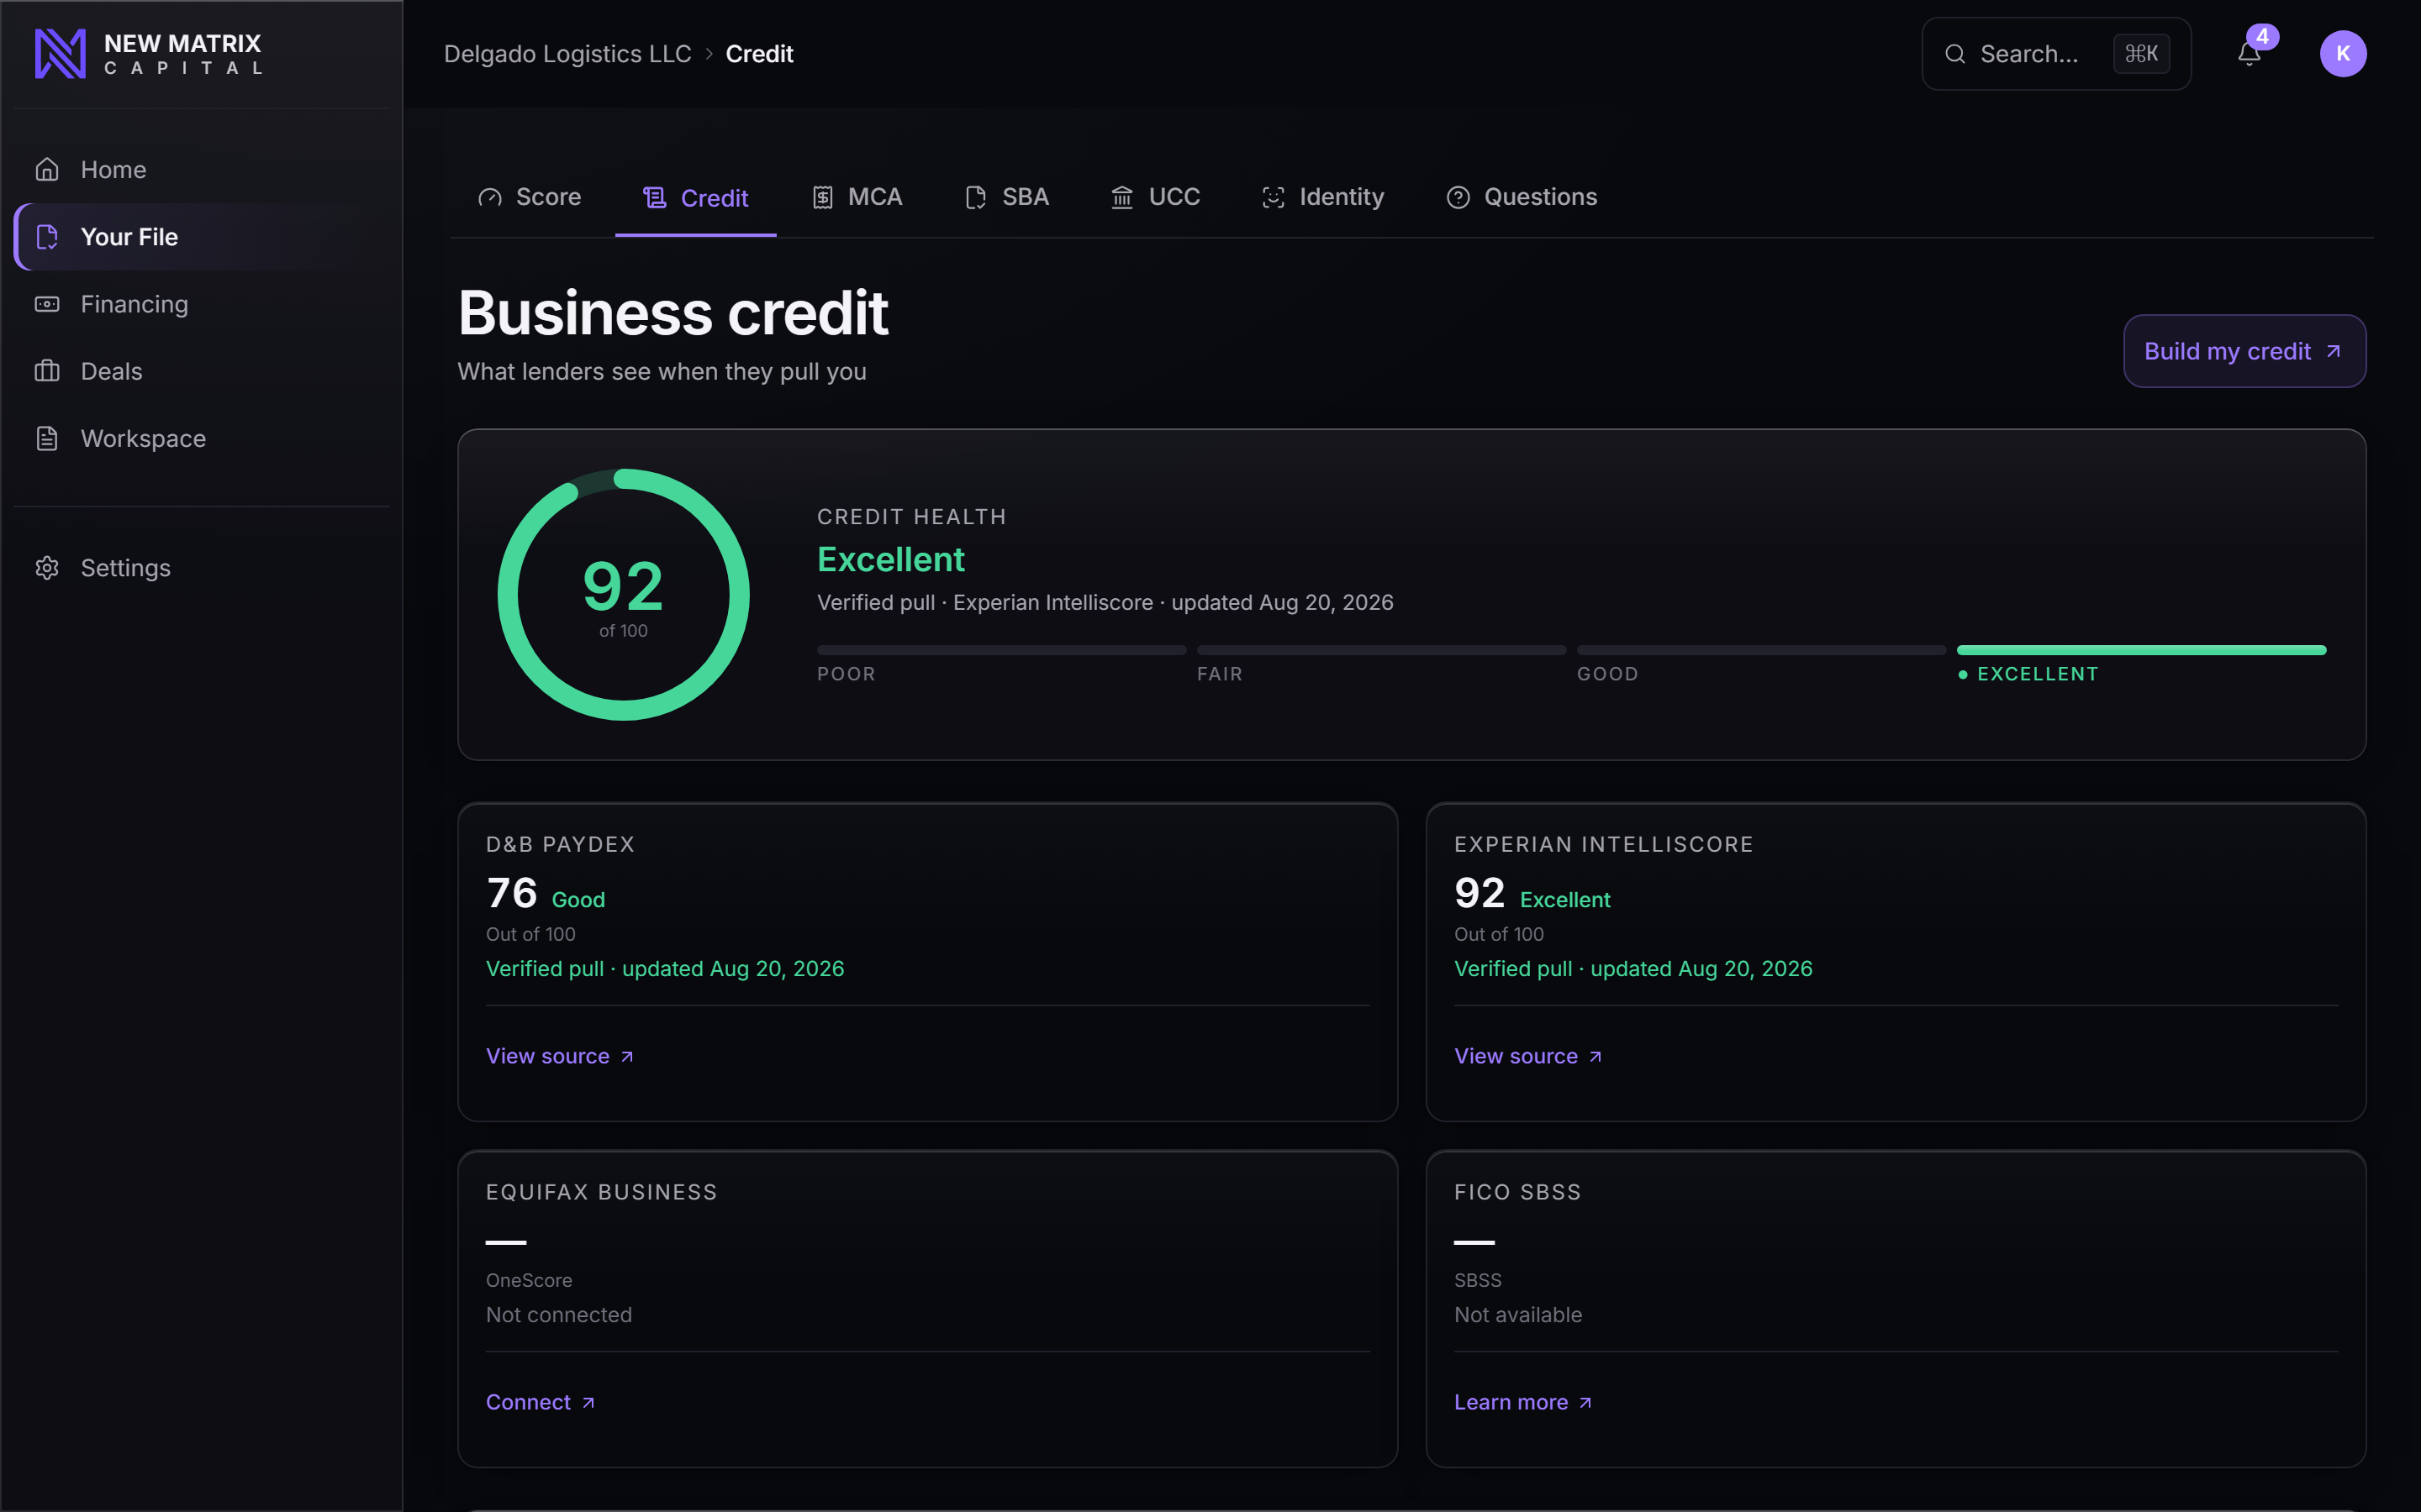Click the Equifax Connect arrow icon
This screenshot has height=1512, width=2421.
588,1403
